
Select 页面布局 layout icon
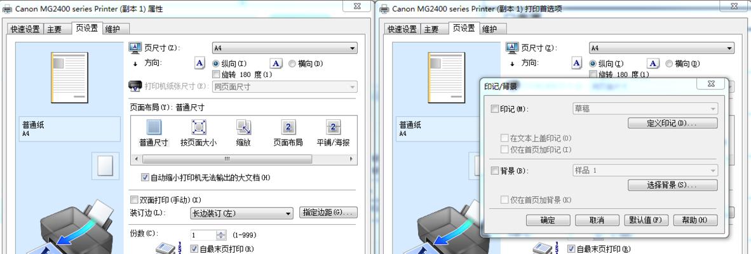click(288, 127)
